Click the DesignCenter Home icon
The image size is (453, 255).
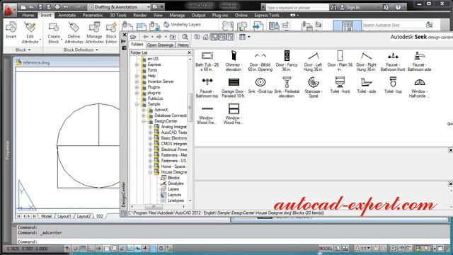205,37
